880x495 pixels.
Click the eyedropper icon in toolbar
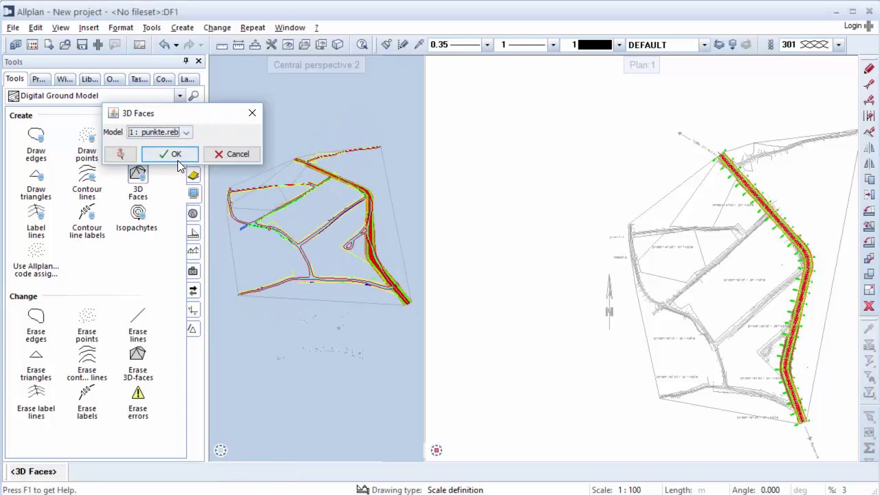[419, 45]
